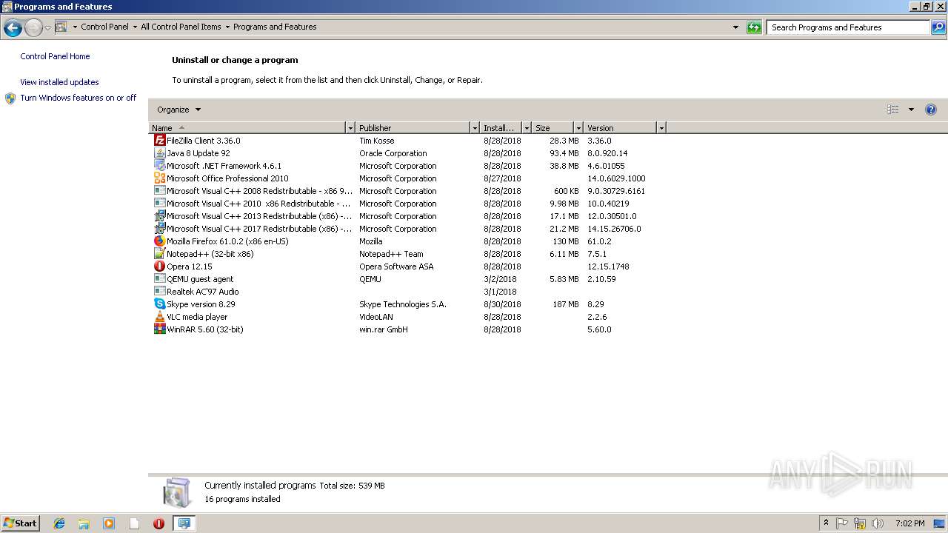Viewport: 948px width, 533px height.
Task: Click the volume speaker tray icon
Action: (x=878, y=523)
